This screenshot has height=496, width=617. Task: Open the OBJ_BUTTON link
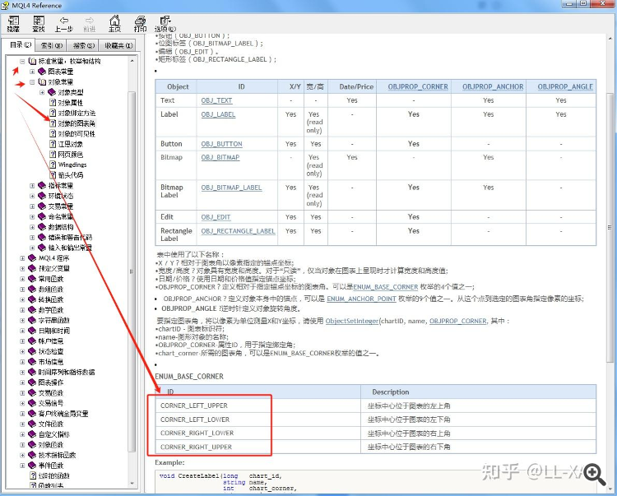tap(222, 144)
